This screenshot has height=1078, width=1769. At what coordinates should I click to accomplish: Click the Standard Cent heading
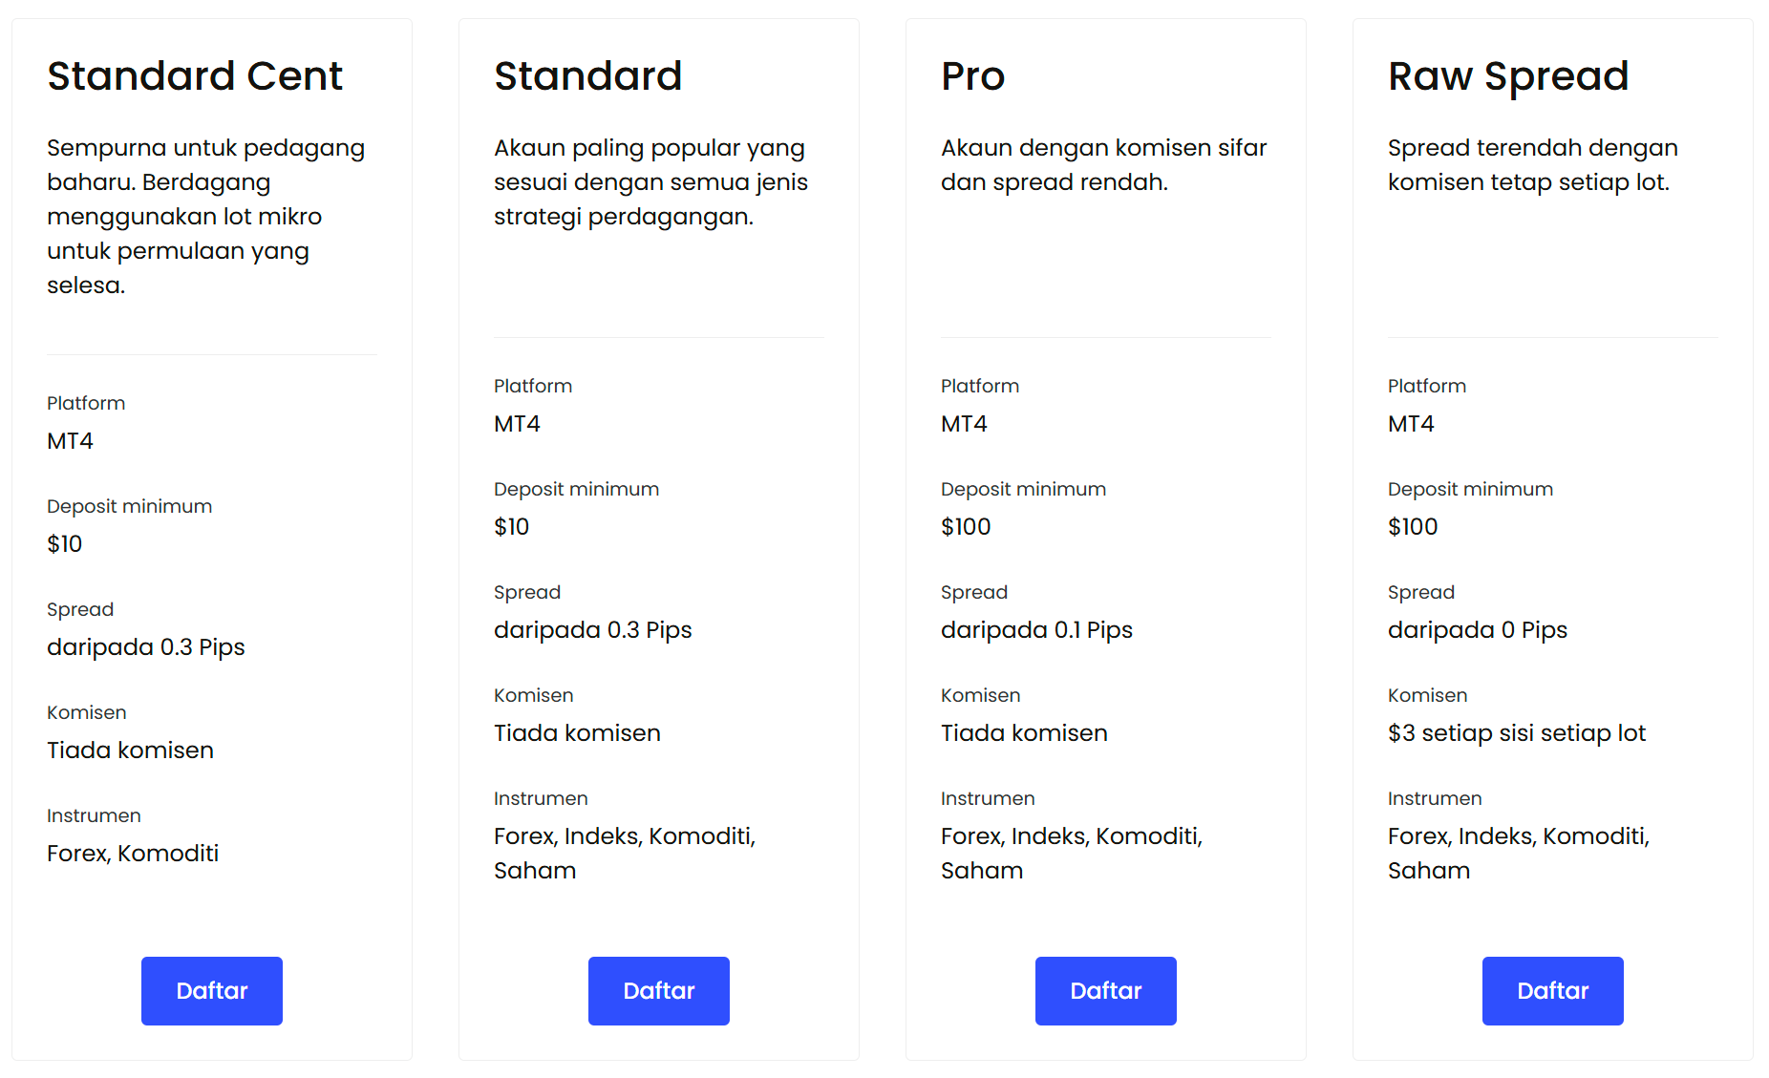click(x=195, y=75)
